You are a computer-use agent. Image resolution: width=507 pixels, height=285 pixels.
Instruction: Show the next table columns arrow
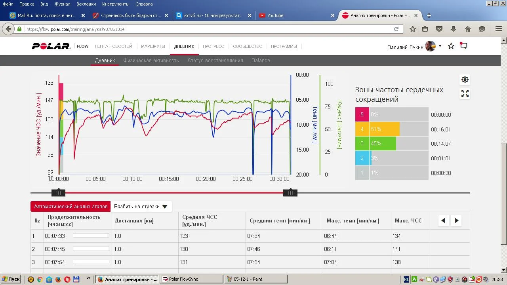tap(457, 220)
